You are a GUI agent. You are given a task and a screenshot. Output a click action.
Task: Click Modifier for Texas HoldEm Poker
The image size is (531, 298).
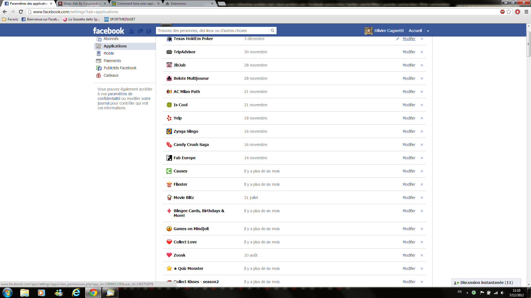coord(409,39)
